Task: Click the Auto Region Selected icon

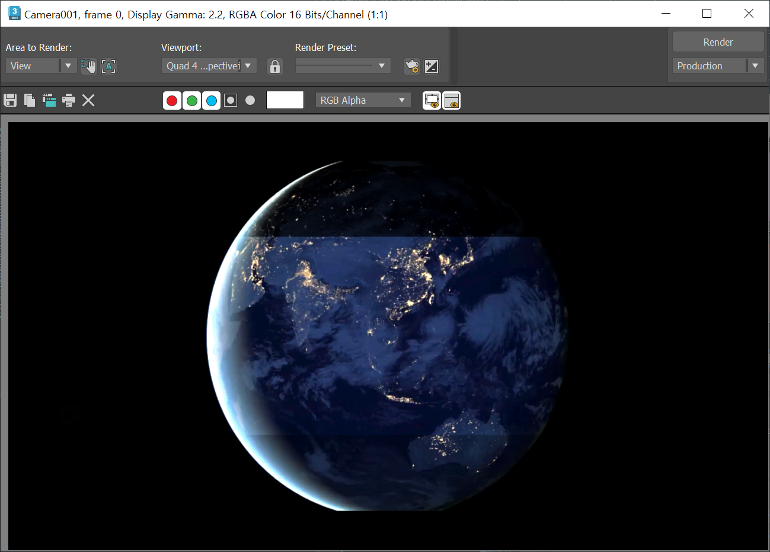Action: click(108, 66)
